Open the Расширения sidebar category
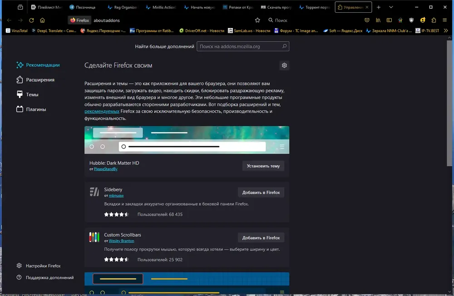Image resolution: width=454 pixels, height=296 pixels. tap(35, 79)
